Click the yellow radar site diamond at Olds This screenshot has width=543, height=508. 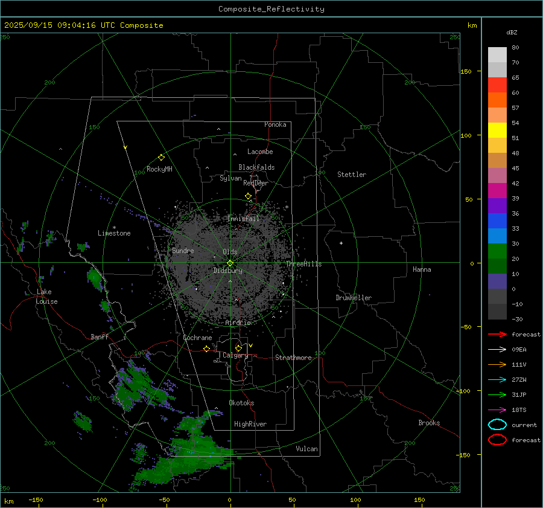(x=230, y=263)
